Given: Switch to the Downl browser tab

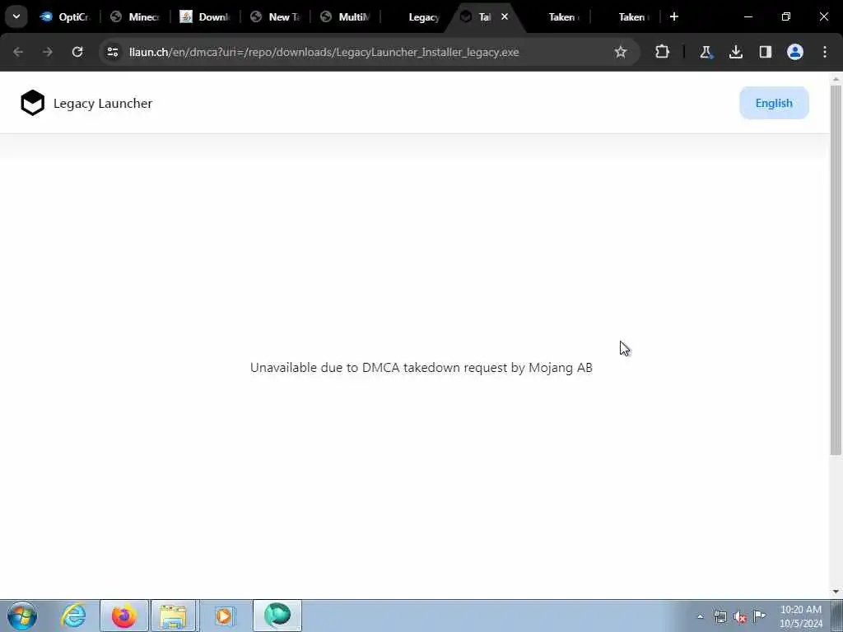Looking at the screenshot, I should (x=205, y=16).
